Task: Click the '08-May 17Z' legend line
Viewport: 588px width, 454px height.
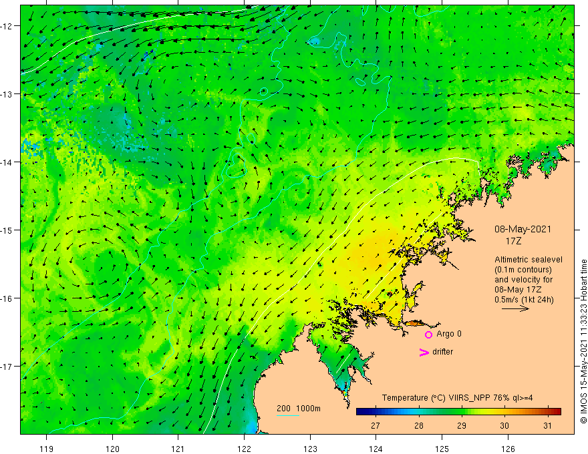Action: (517, 290)
